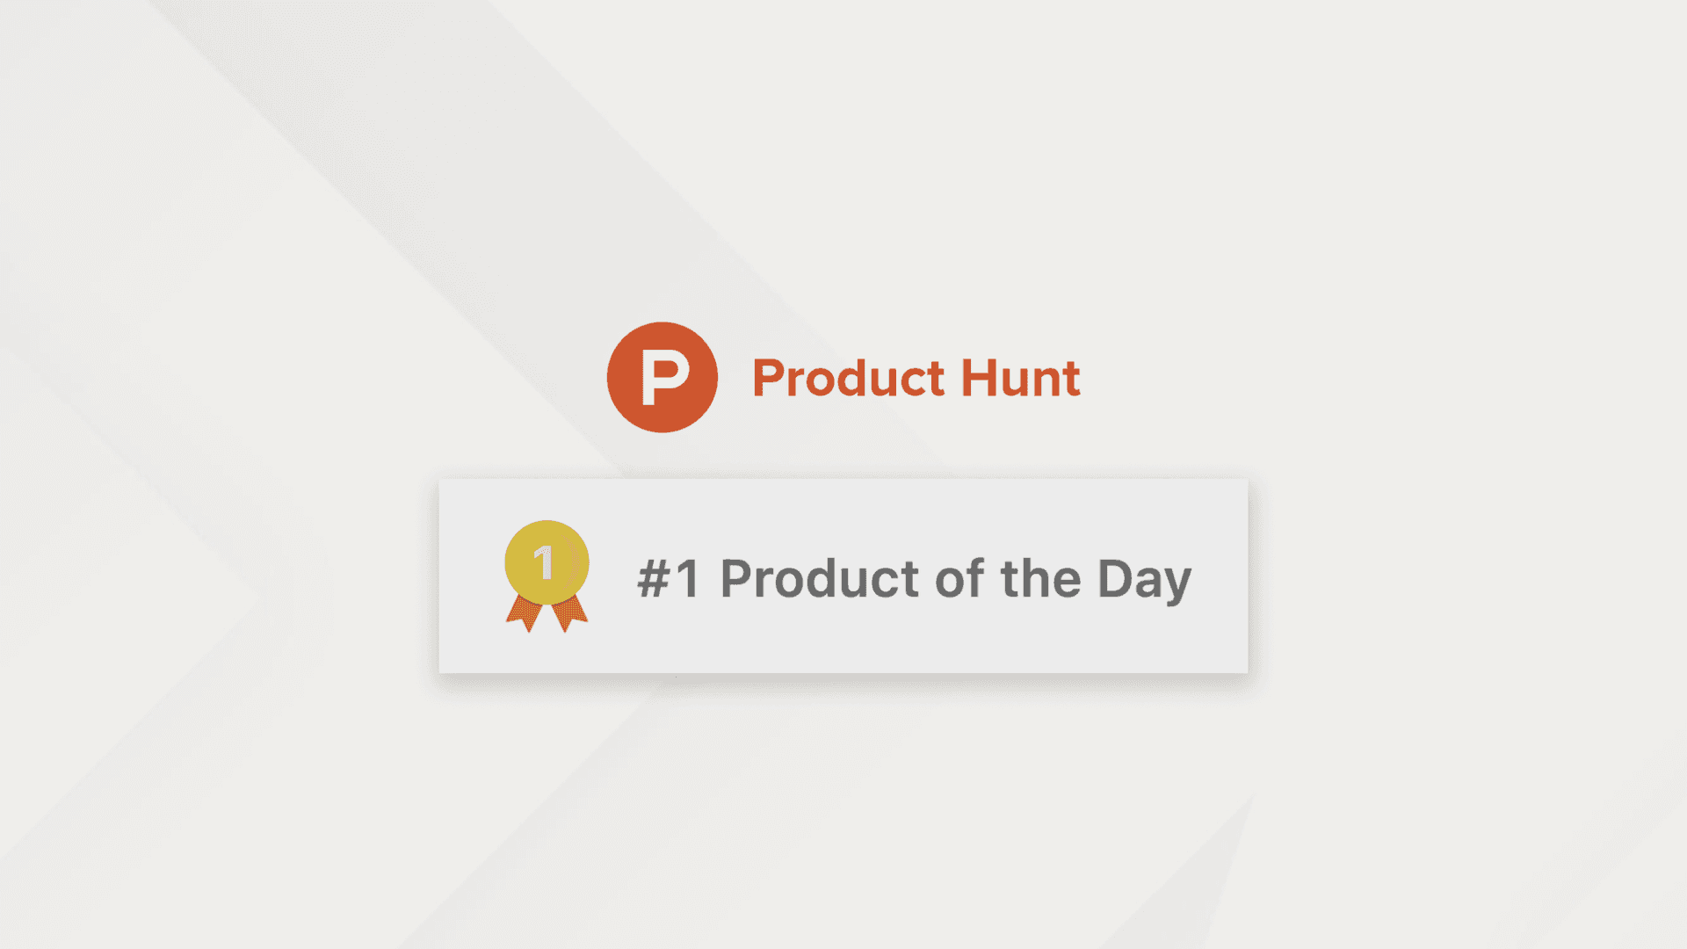This screenshot has width=1687, height=949.
Task: Open the Product Hunt wordmark link
Action: 916,378
